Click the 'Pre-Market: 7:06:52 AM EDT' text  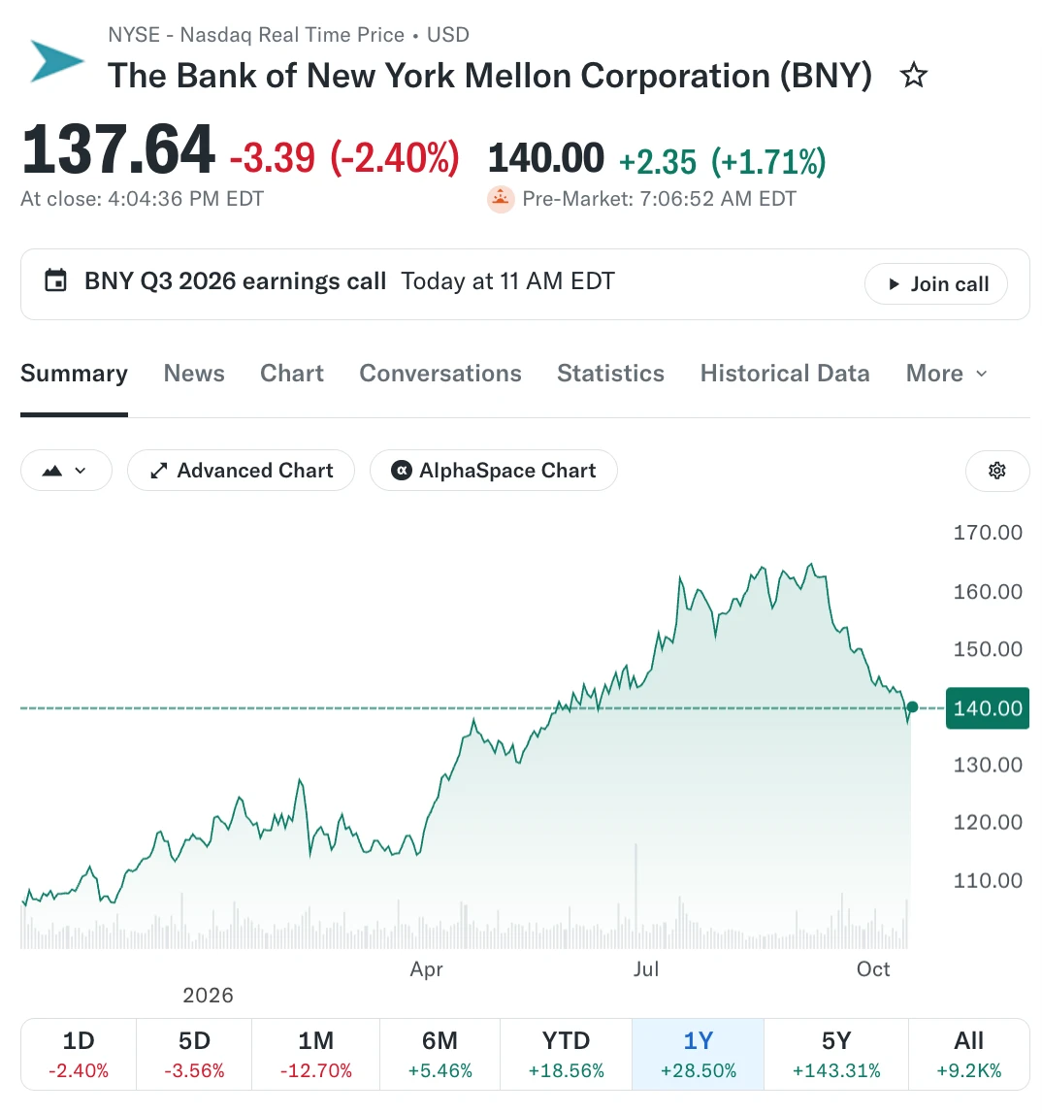pyautogui.click(x=659, y=199)
